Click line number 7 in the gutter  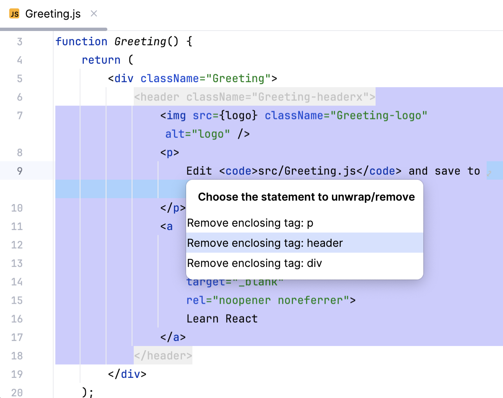20,116
